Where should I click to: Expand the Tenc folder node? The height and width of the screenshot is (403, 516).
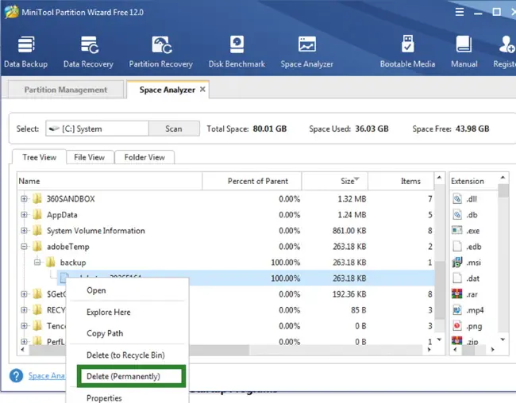click(24, 326)
